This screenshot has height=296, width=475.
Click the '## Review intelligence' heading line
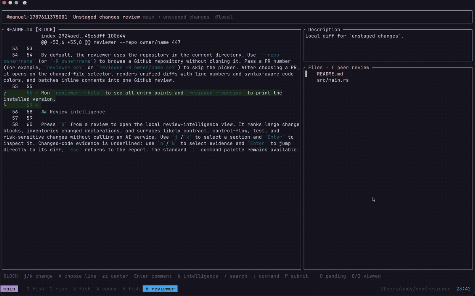(x=73, y=112)
